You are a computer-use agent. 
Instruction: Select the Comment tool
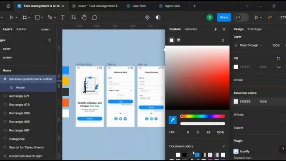(94, 17)
